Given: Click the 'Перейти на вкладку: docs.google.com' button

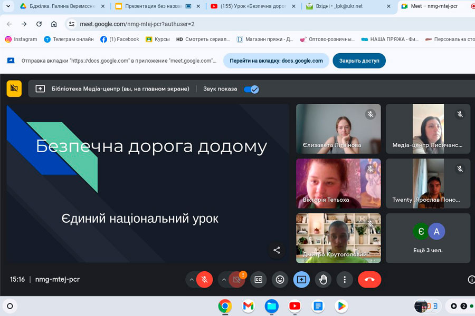Looking at the screenshot, I should click(x=275, y=61).
